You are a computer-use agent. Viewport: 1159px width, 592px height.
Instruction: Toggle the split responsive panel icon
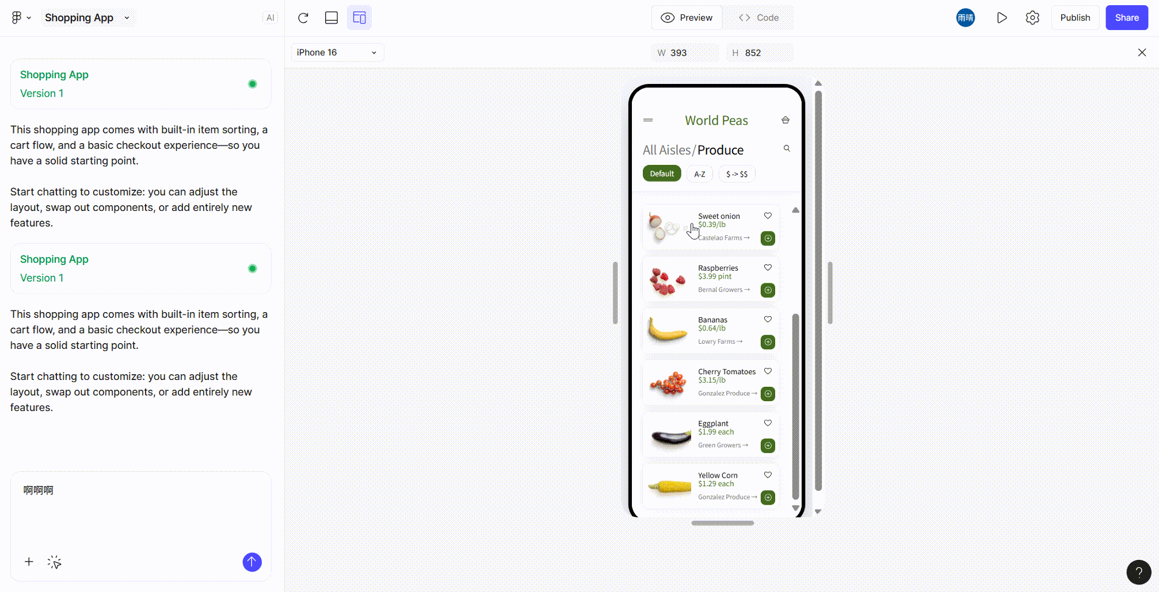coord(359,18)
